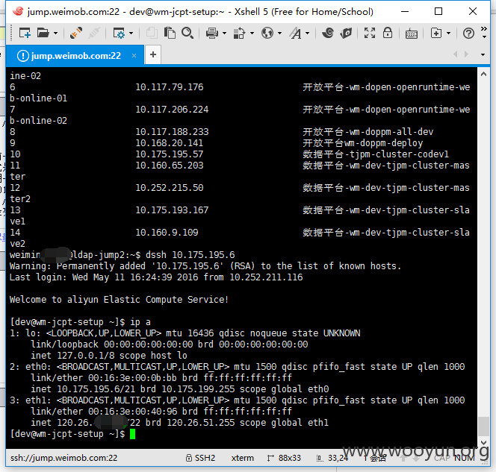Click MAC address 00:16:3e:00:0b:bb
The width and height of the screenshot is (496, 472).
click(132, 378)
